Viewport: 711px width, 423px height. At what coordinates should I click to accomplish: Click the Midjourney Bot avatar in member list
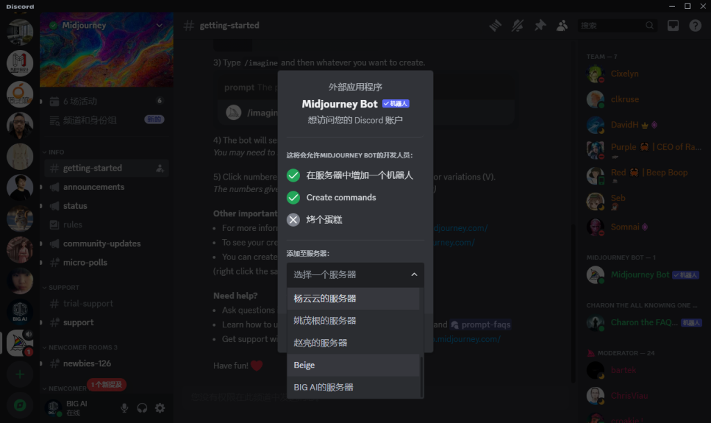[x=595, y=275]
